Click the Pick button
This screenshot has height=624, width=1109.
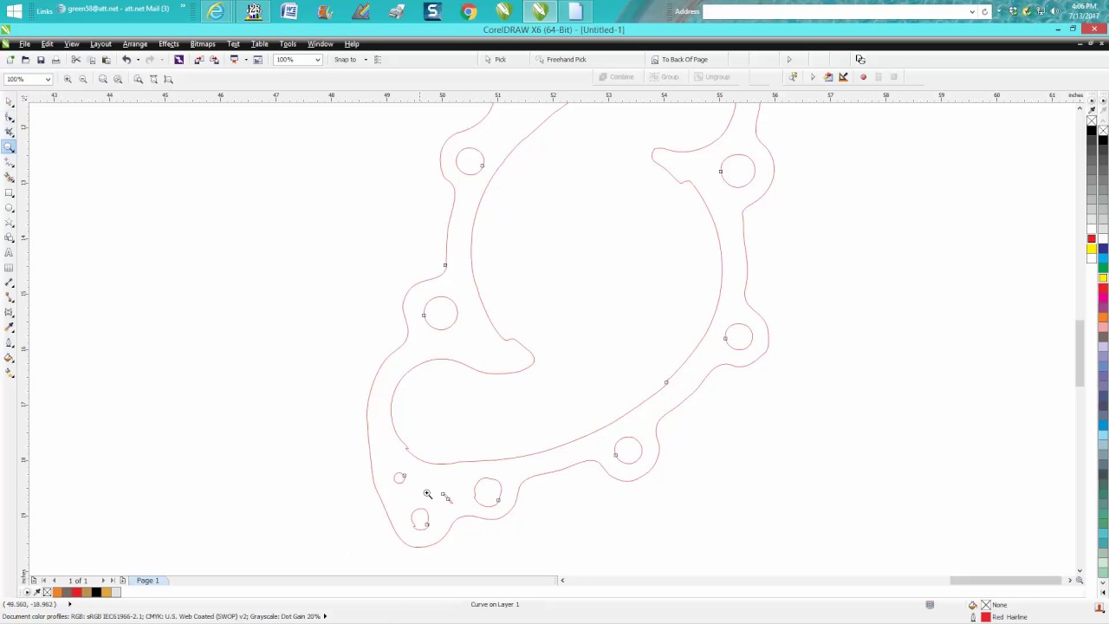click(x=496, y=60)
